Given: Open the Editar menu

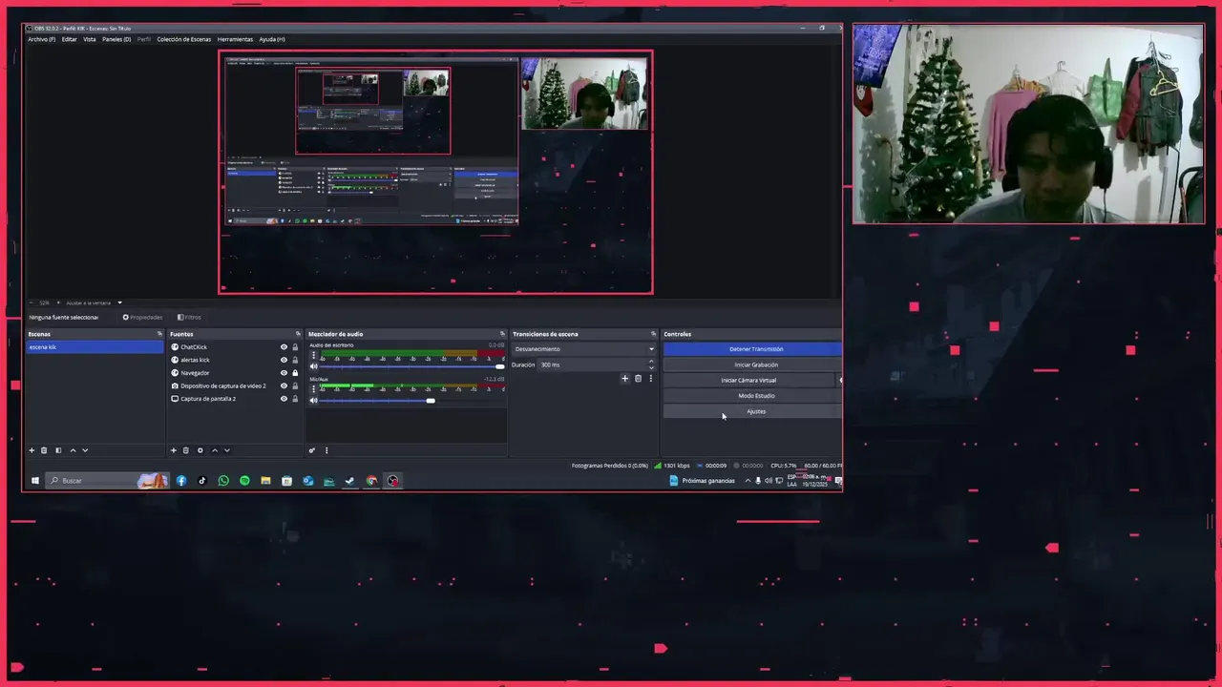Looking at the screenshot, I should click(x=70, y=39).
